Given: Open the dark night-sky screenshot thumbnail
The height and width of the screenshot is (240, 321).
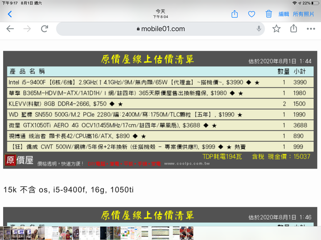Looking at the screenshot, I should point(103,233).
